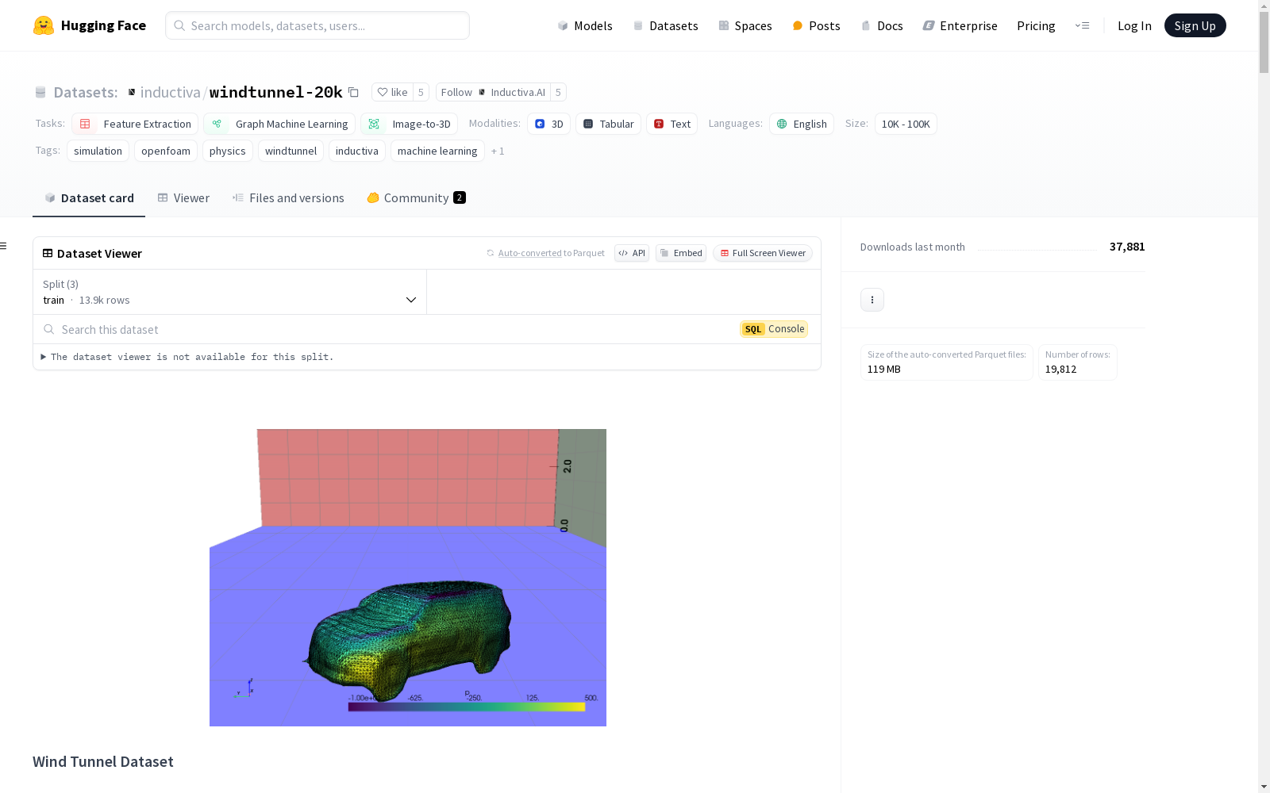Open the API button in Dataset Viewer

632,253
